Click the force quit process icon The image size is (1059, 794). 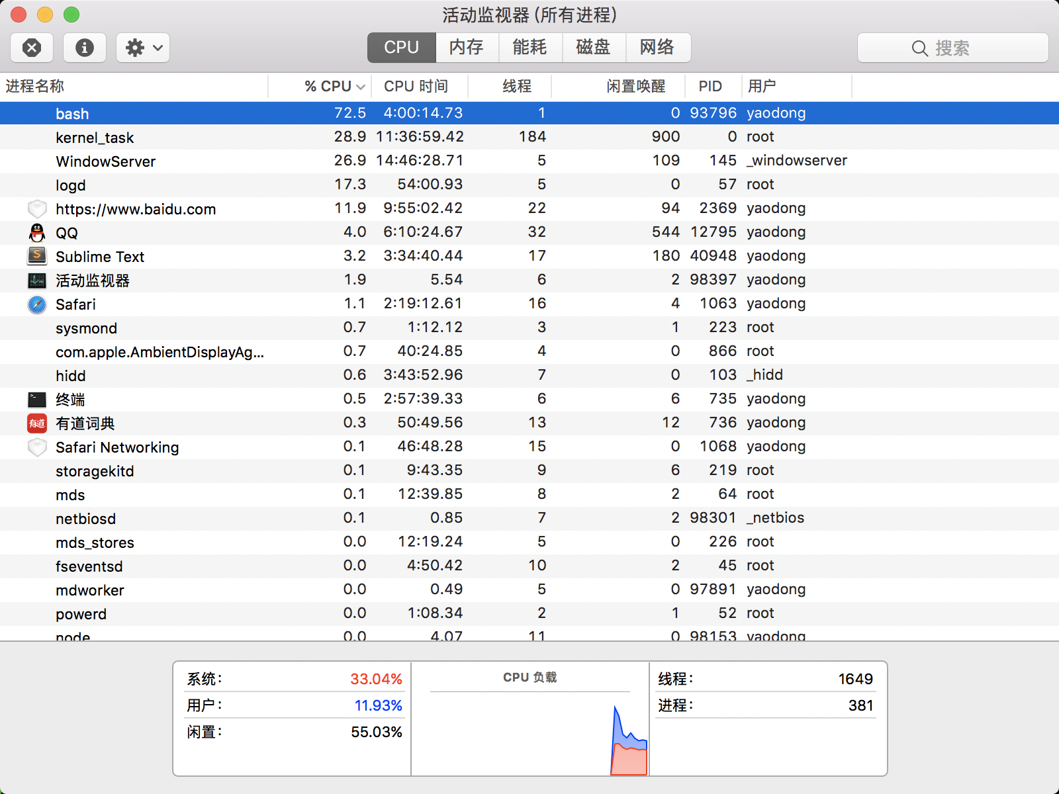click(x=32, y=48)
